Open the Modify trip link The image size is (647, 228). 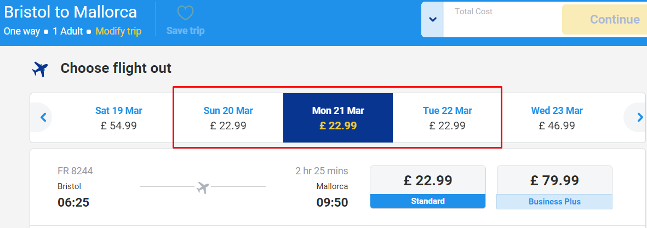click(118, 31)
